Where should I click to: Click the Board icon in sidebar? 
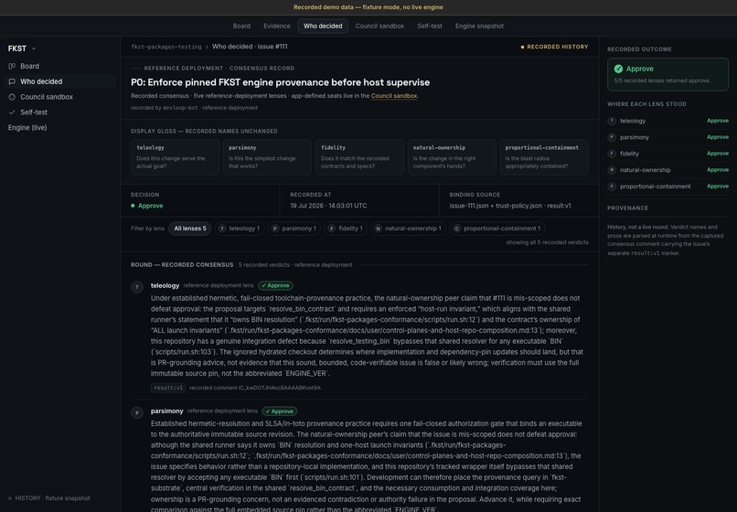coord(12,67)
